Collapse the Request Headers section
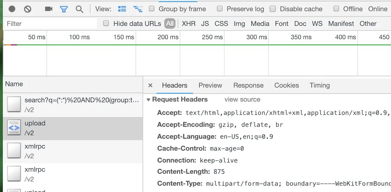The image size is (391, 192). click(x=148, y=100)
